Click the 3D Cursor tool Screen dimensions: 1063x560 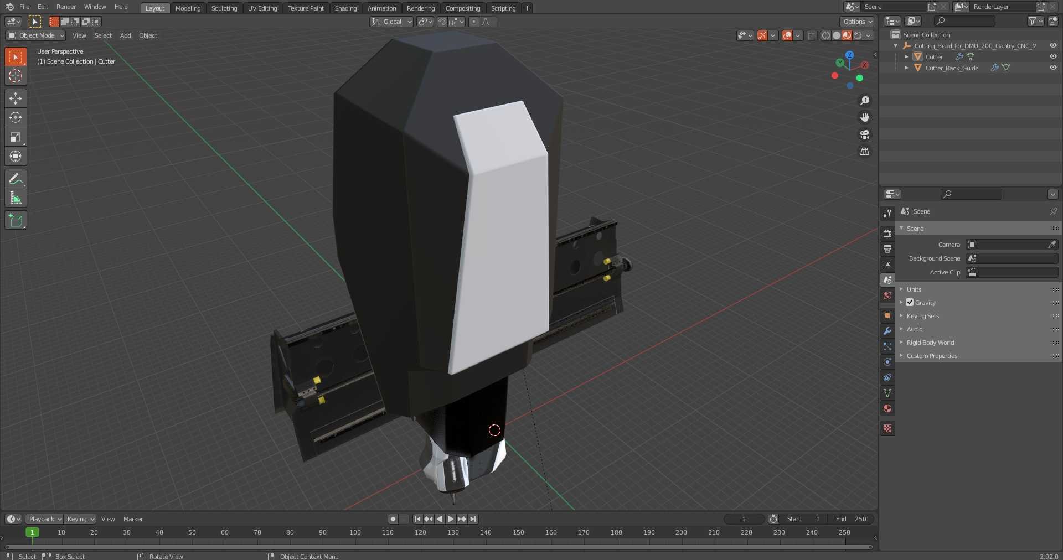[x=16, y=76]
